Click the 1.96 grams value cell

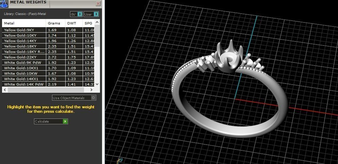click(x=55, y=41)
